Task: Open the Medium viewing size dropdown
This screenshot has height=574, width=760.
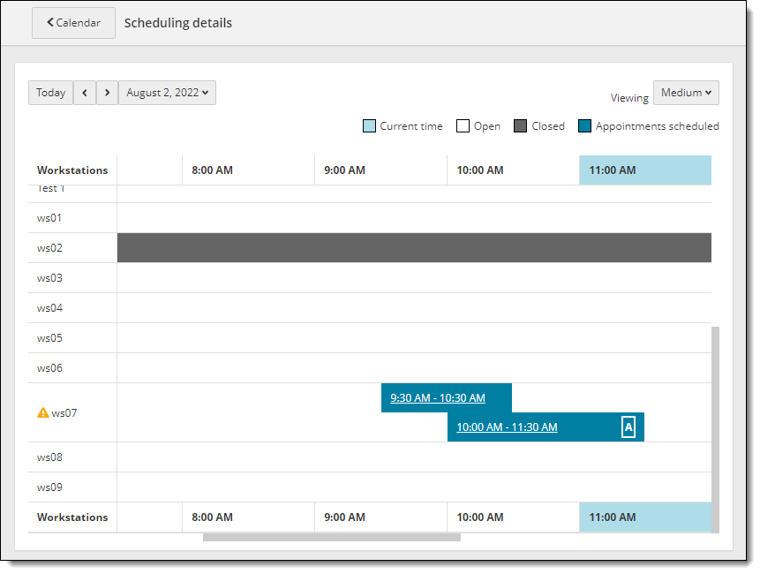Action: [686, 93]
